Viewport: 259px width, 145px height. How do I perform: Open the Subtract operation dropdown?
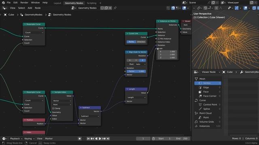point(90,116)
